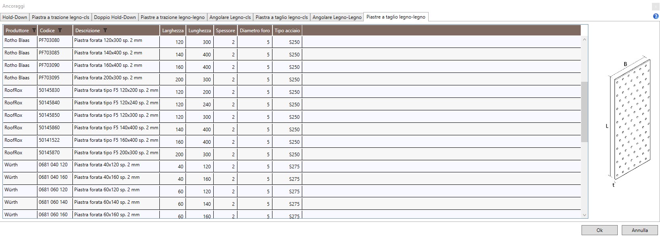Select Würth row 0681 060 120
Viewport: 660px width, 238px height.
[292, 192]
